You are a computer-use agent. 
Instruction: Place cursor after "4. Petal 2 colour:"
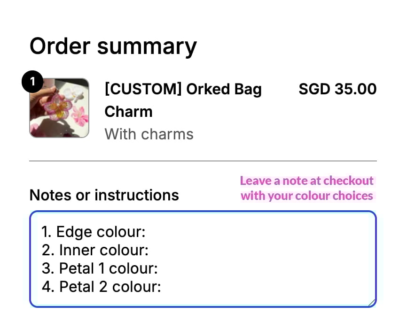(162, 287)
